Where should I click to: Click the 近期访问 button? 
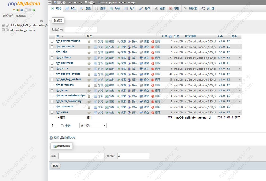(8, 16)
